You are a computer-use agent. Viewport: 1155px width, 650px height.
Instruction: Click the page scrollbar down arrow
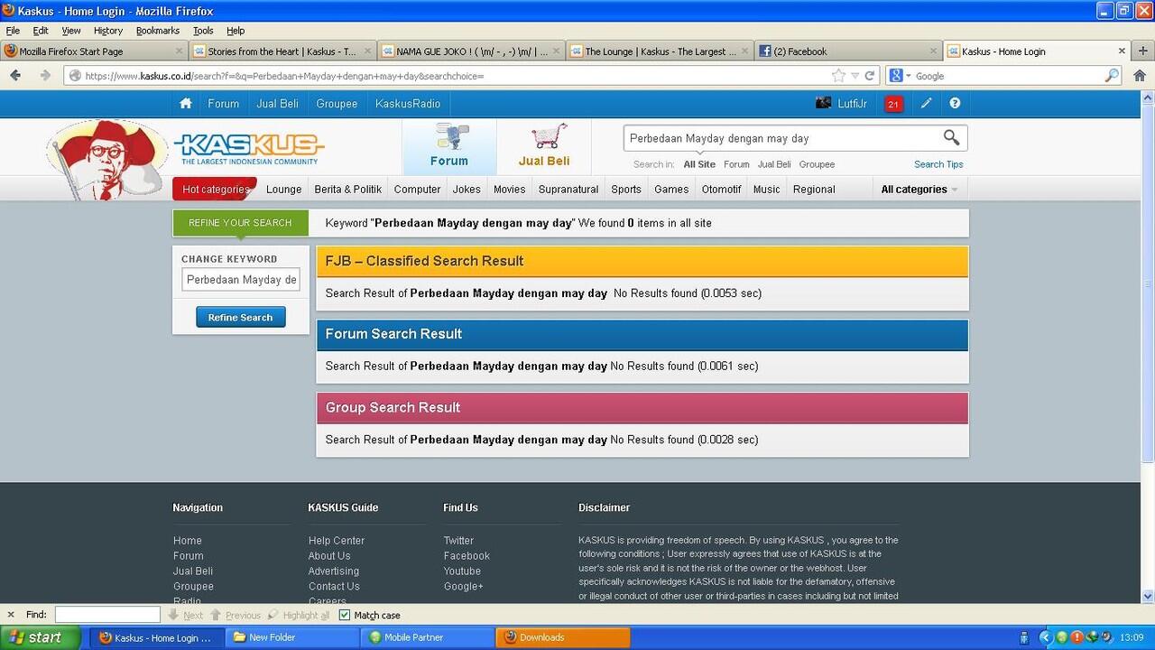coord(1148,597)
